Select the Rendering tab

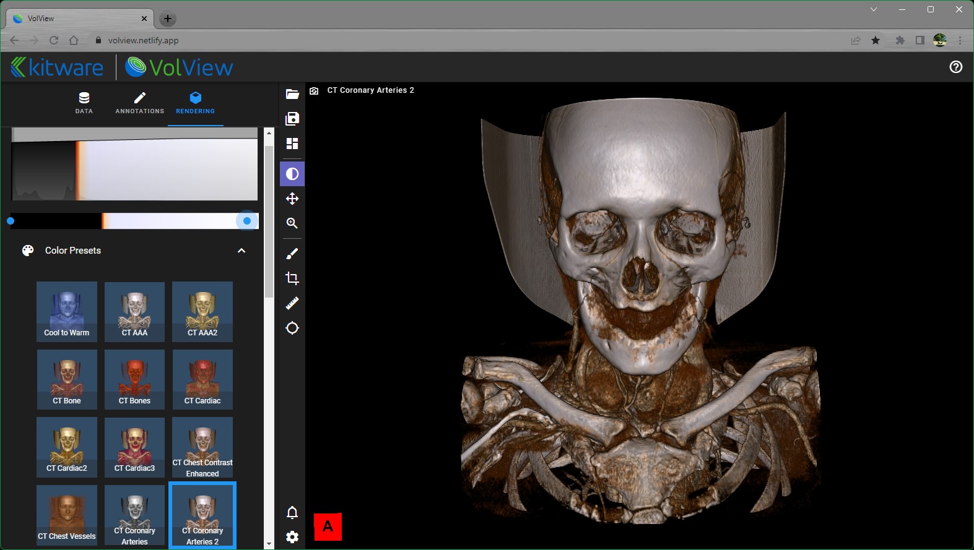(x=196, y=103)
